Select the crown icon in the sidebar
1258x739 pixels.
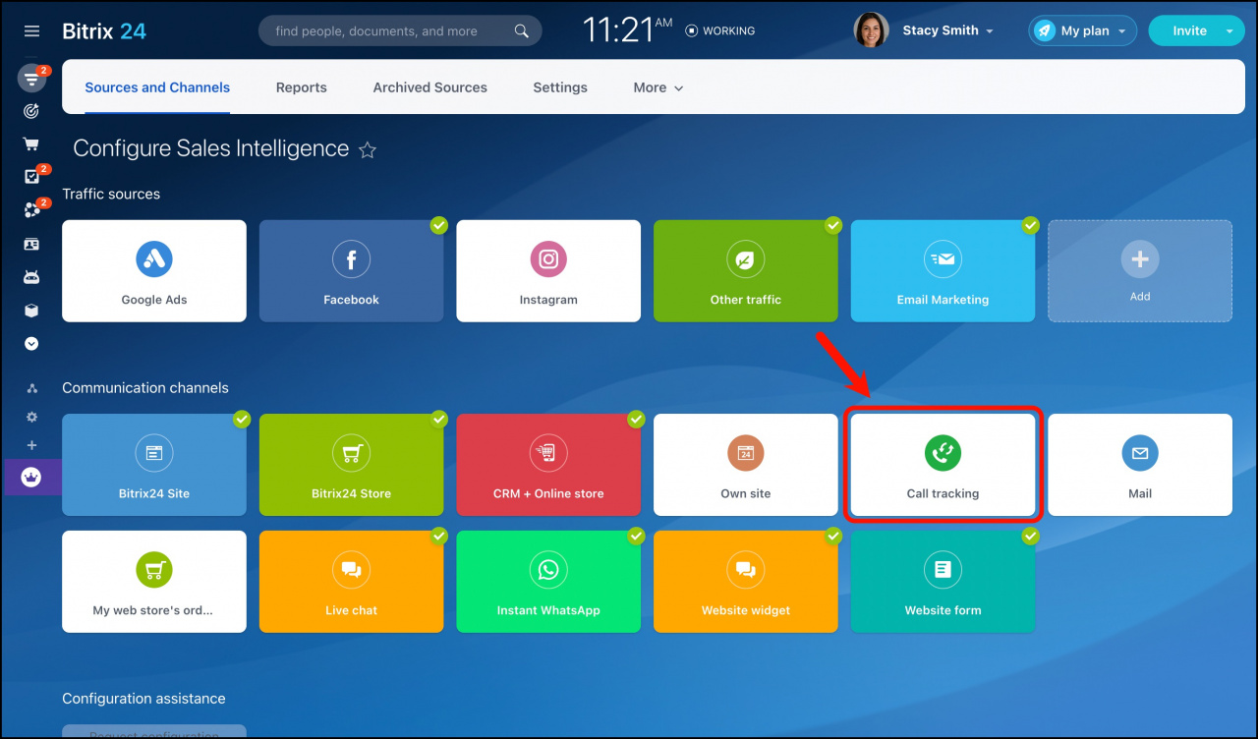coord(31,478)
